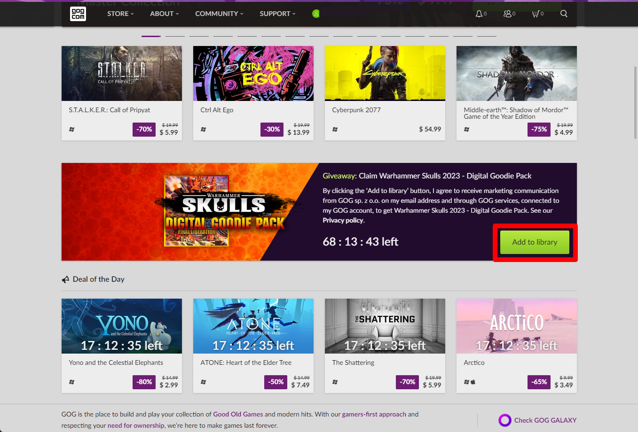Click the Add to library button
This screenshot has width=638, height=432.
pyautogui.click(x=535, y=242)
